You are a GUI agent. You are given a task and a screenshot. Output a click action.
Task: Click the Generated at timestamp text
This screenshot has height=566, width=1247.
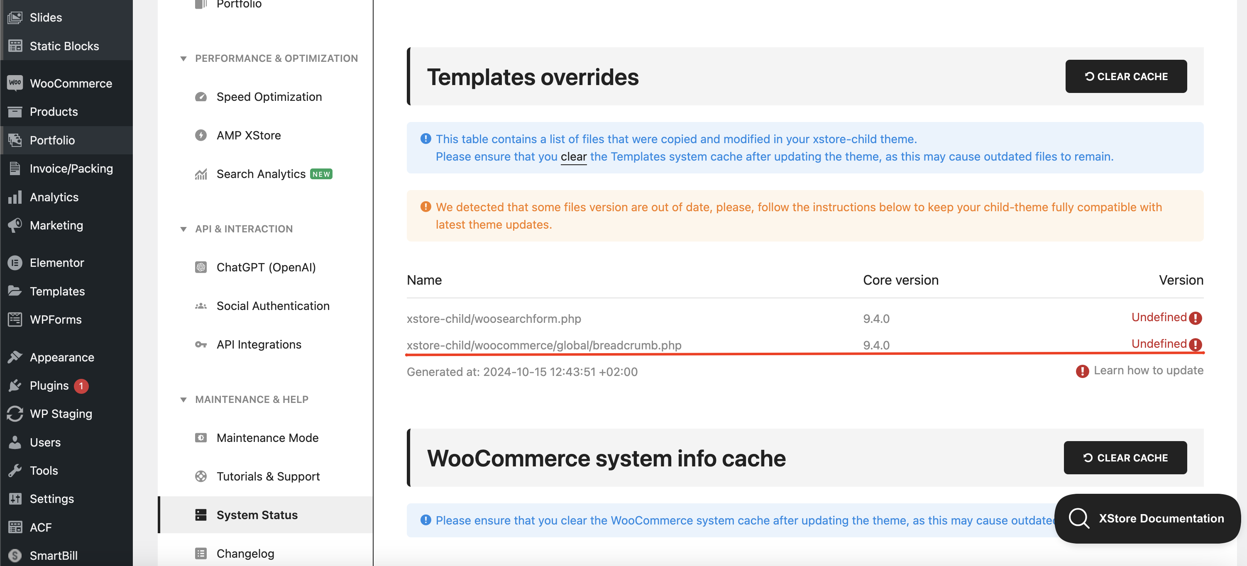522,371
